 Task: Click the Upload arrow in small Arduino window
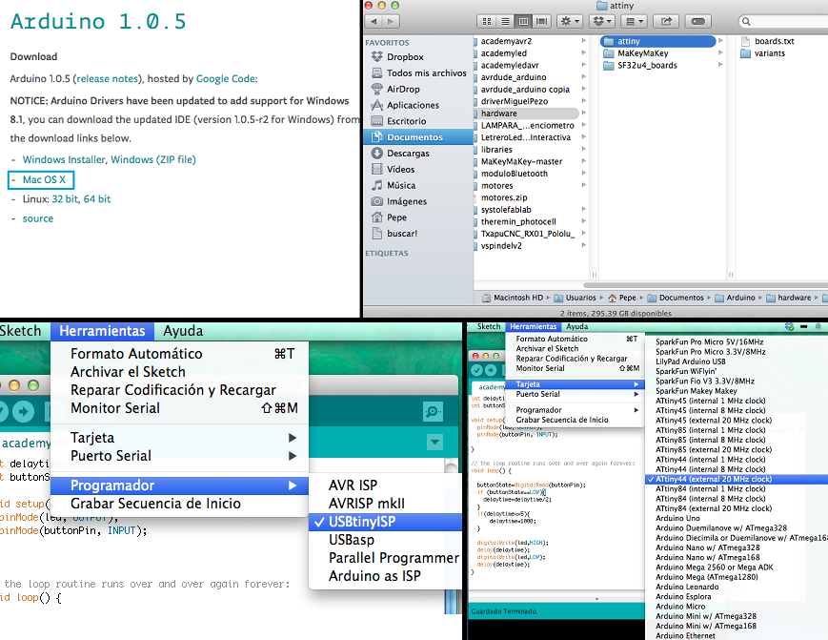(x=491, y=370)
